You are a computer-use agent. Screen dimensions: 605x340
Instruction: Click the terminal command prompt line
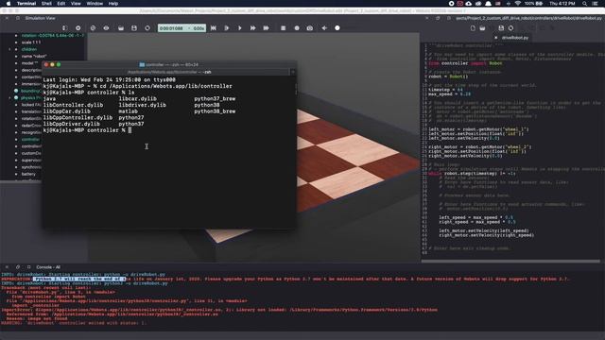coord(87,130)
